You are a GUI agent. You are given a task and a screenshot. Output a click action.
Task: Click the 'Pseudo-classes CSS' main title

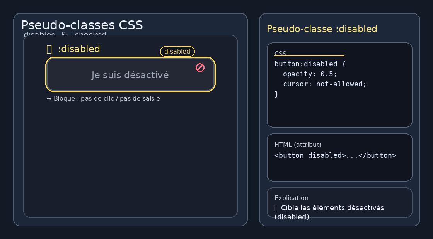[x=82, y=25]
